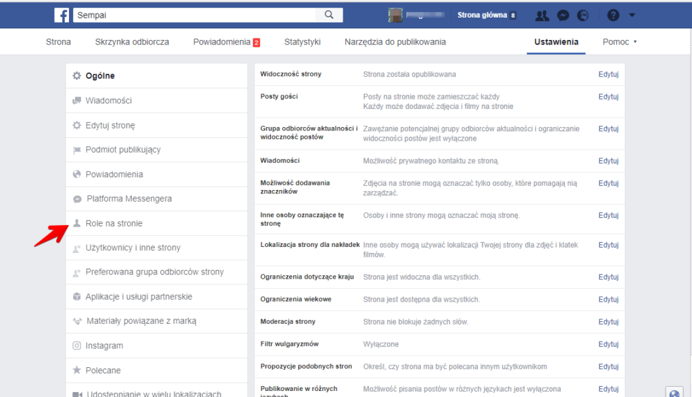Open Użytkownicy i inne strony section
Image resolution: width=692 pixels, height=397 pixels.
(157, 248)
